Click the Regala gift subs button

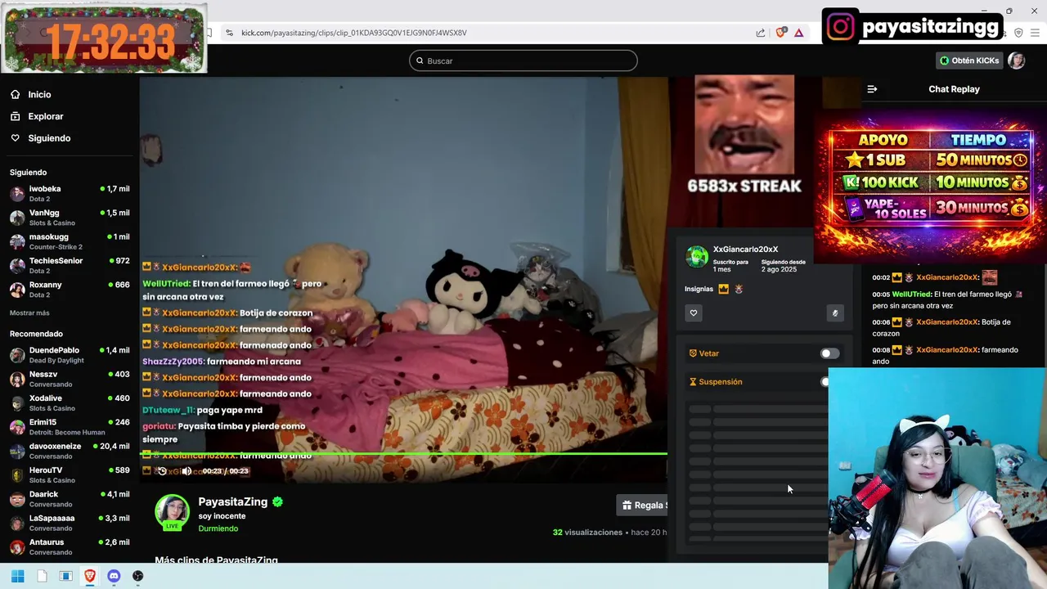(643, 506)
